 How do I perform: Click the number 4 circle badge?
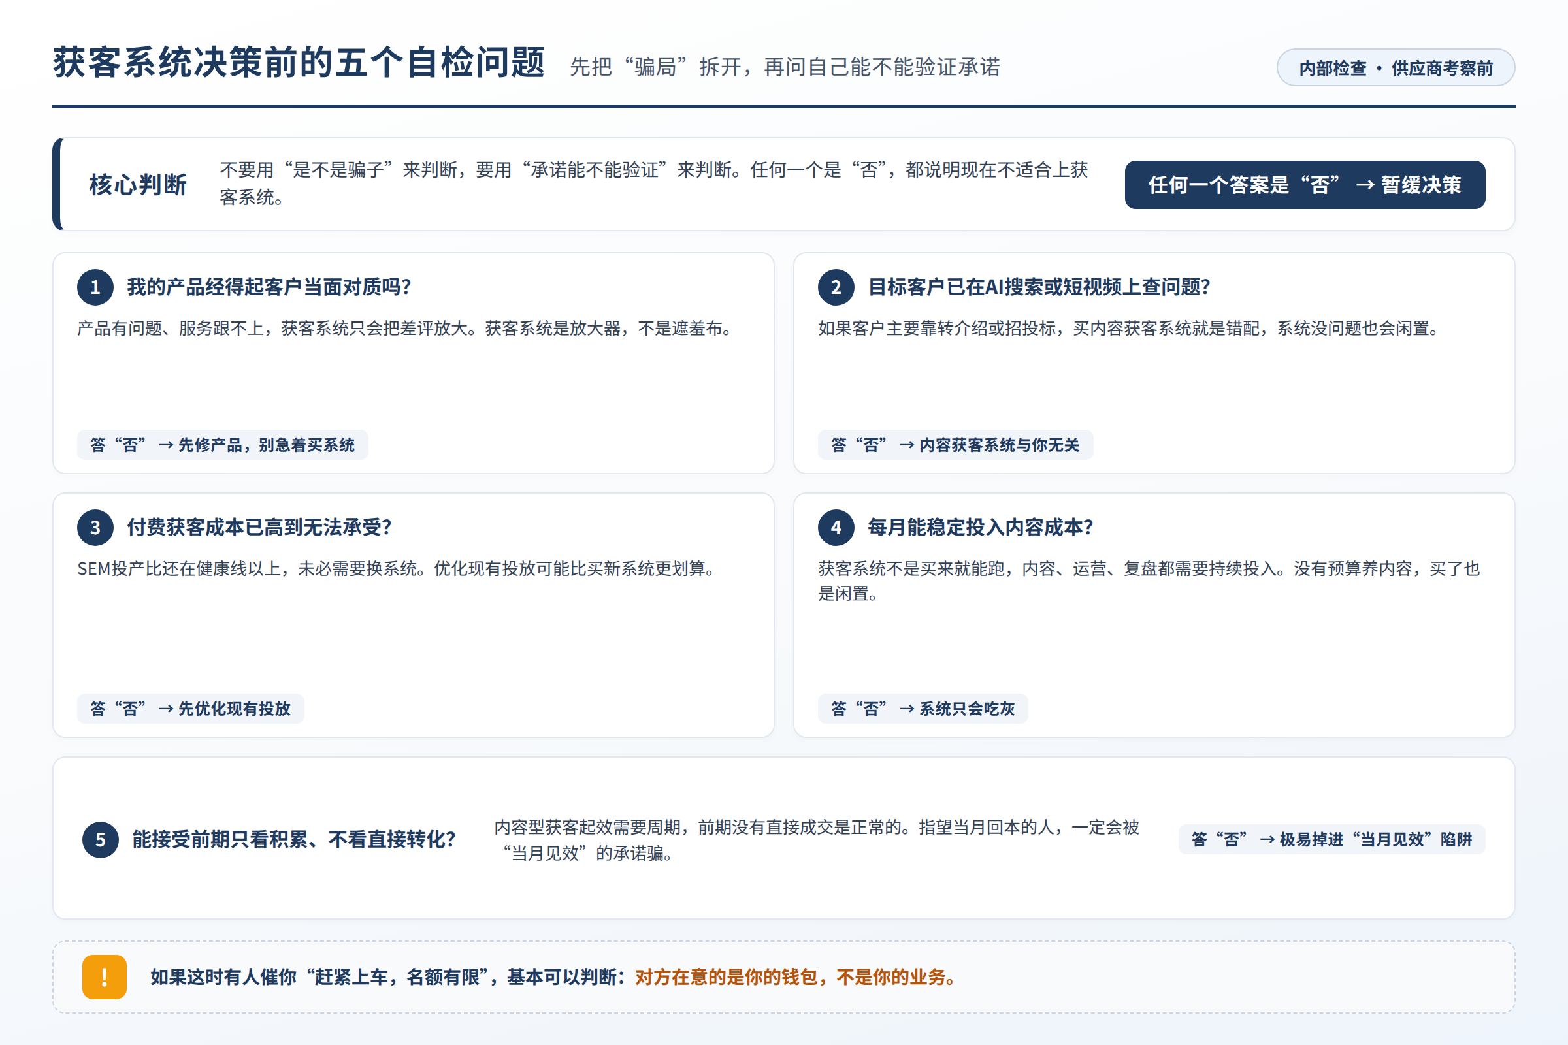[x=836, y=528]
